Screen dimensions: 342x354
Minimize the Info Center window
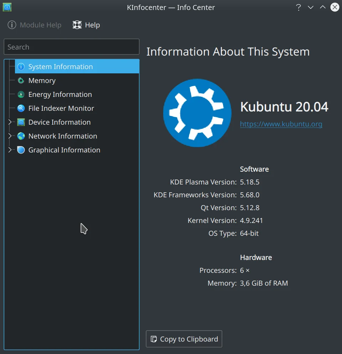pos(311,7)
